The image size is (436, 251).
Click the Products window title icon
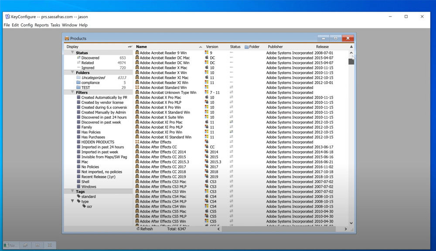point(67,38)
